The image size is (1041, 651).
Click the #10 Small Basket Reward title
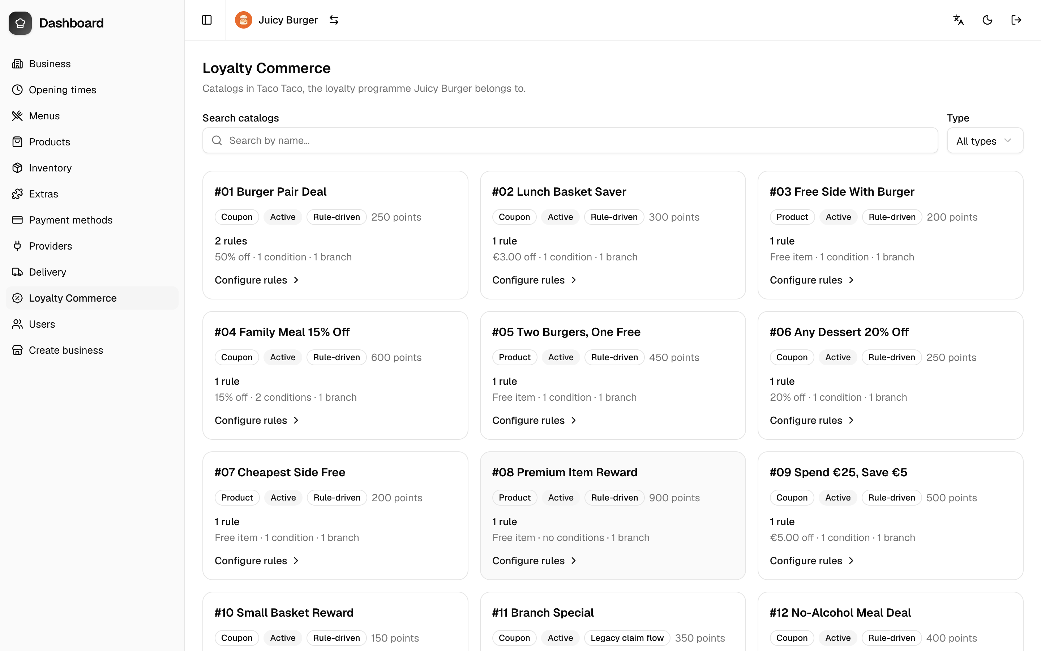pyautogui.click(x=284, y=613)
